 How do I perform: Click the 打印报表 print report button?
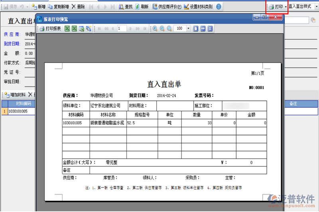[50, 29]
